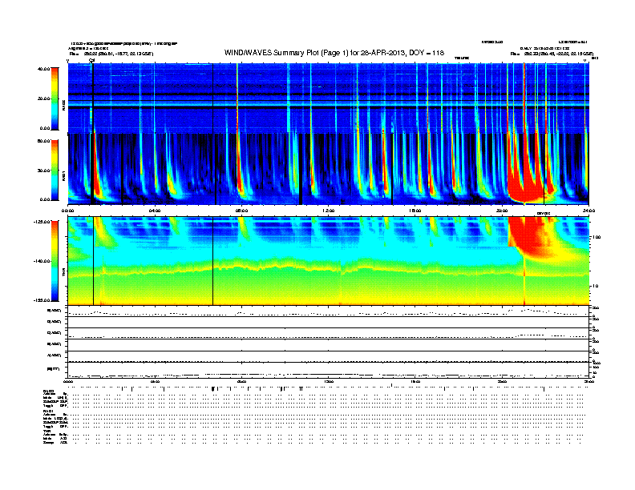
Task: Click the RAD1 color scale bar
Action: [x=55, y=171]
